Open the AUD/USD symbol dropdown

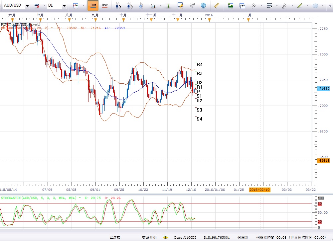[x=27, y=6]
